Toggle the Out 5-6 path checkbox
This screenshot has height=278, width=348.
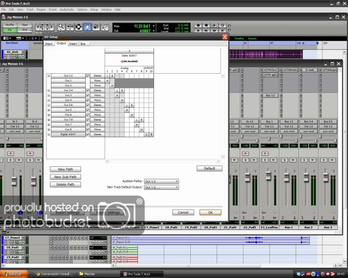coord(88,105)
